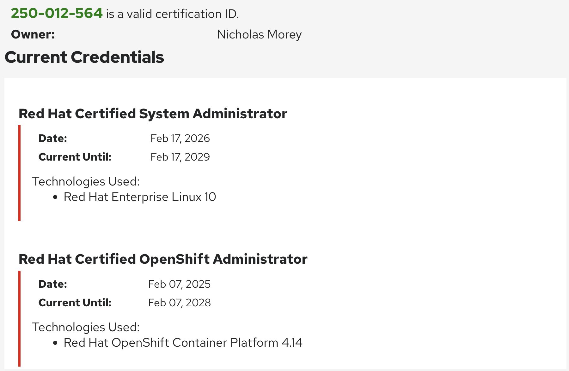Click Red Hat Certified System Administrator heading
569x371 pixels.
[x=153, y=114]
